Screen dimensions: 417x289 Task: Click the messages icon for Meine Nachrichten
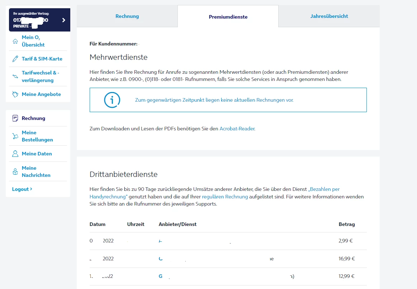(x=15, y=172)
